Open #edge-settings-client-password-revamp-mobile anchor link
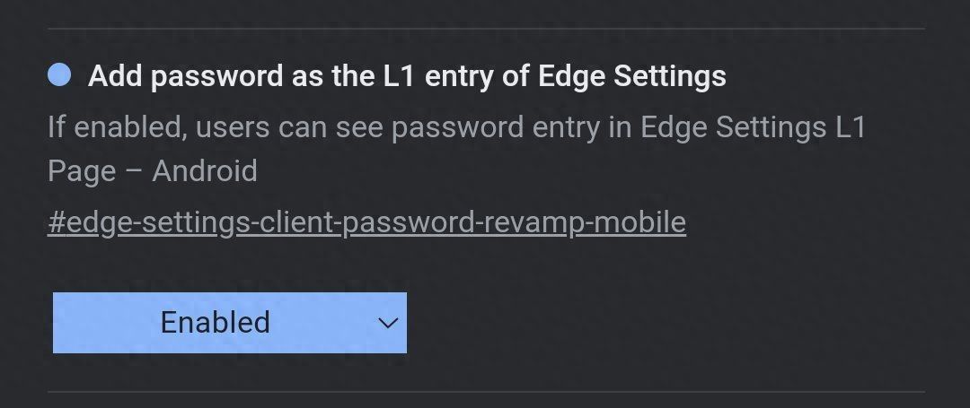The width and height of the screenshot is (970, 408). click(366, 222)
